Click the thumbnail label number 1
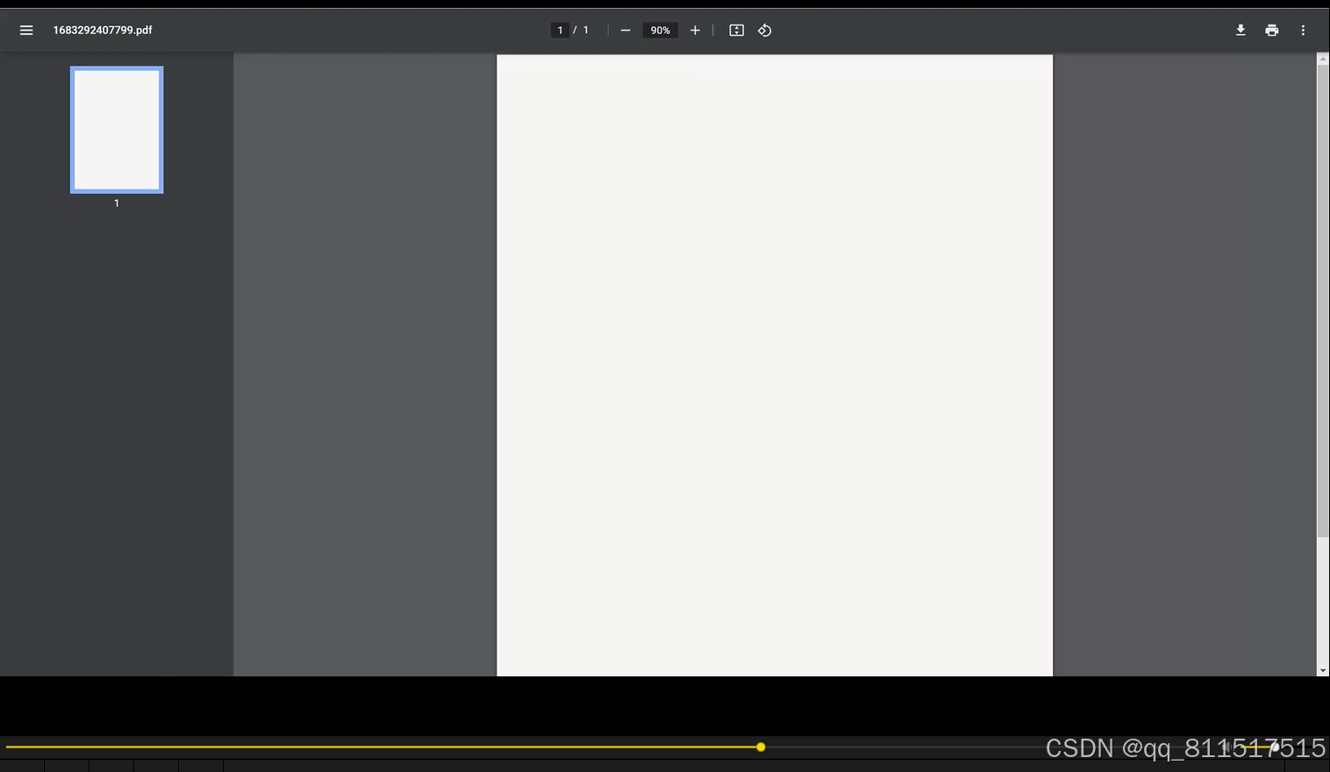1330x772 pixels. point(117,204)
